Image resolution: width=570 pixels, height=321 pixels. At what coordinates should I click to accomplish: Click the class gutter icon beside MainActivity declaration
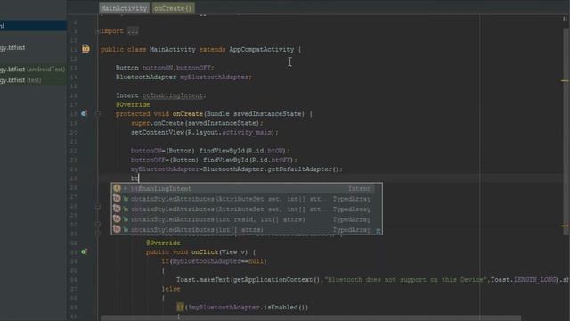point(85,49)
